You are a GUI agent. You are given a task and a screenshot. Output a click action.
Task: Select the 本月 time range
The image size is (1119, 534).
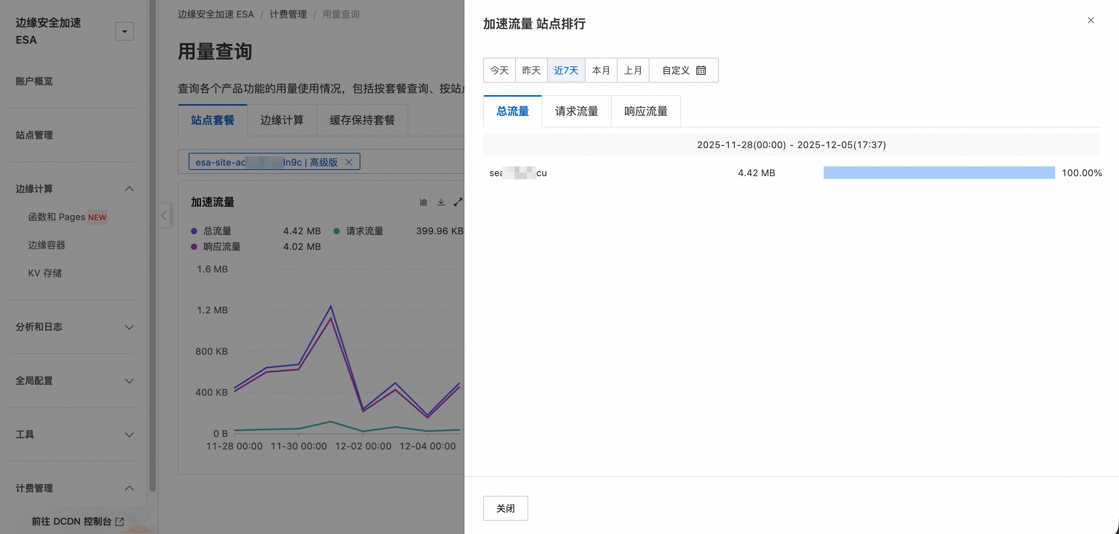click(x=601, y=71)
